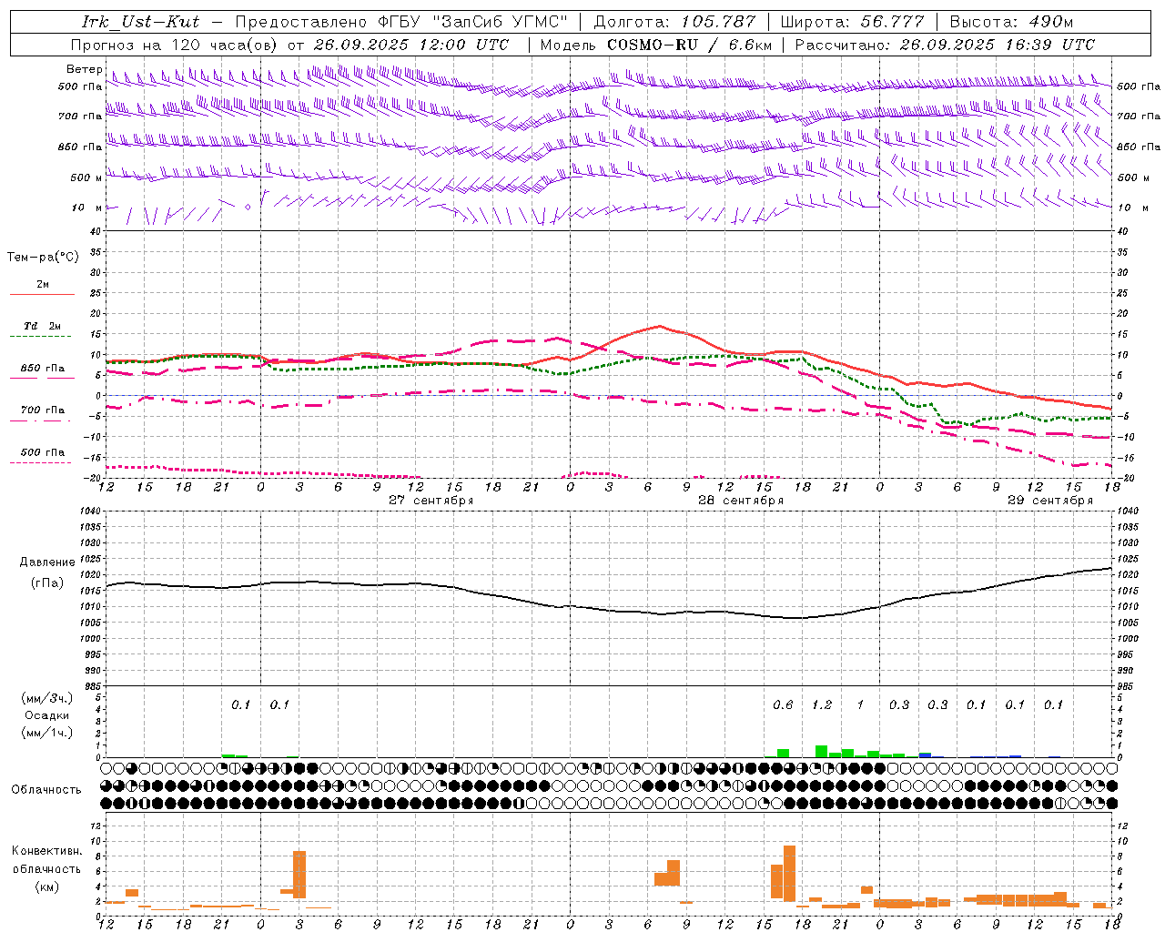Image resolution: width=1165 pixels, height=932 pixels.
Task: Click the dotted 500 гПа temperature legend line
Action: coord(40,462)
